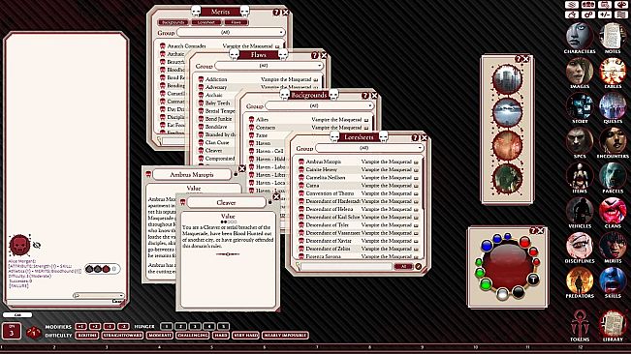Click the Loresheets search input field
The width and height of the screenshot is (631, 354).
(346, 266)
